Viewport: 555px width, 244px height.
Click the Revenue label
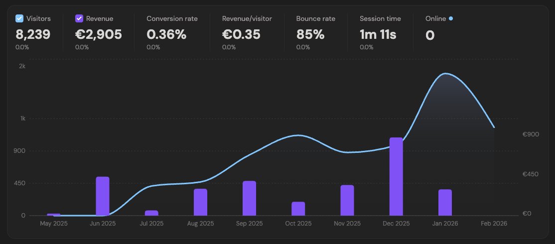(100, 19)
